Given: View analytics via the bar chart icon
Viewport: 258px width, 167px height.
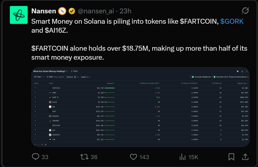Looking at the screenshot, I should click(182, 157).
